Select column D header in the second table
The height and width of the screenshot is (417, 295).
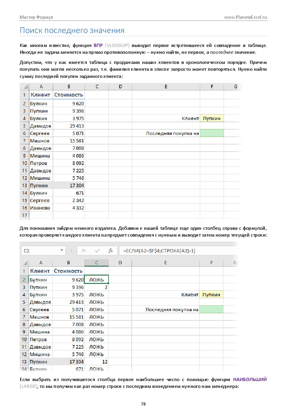120,263
